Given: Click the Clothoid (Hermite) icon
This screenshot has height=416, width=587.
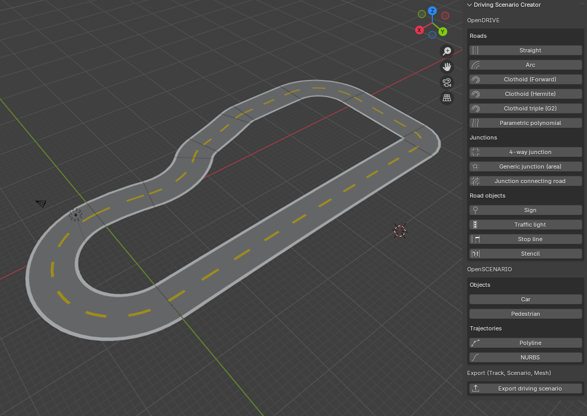Looking at the screenshot, I should click(x=475, y=94).
